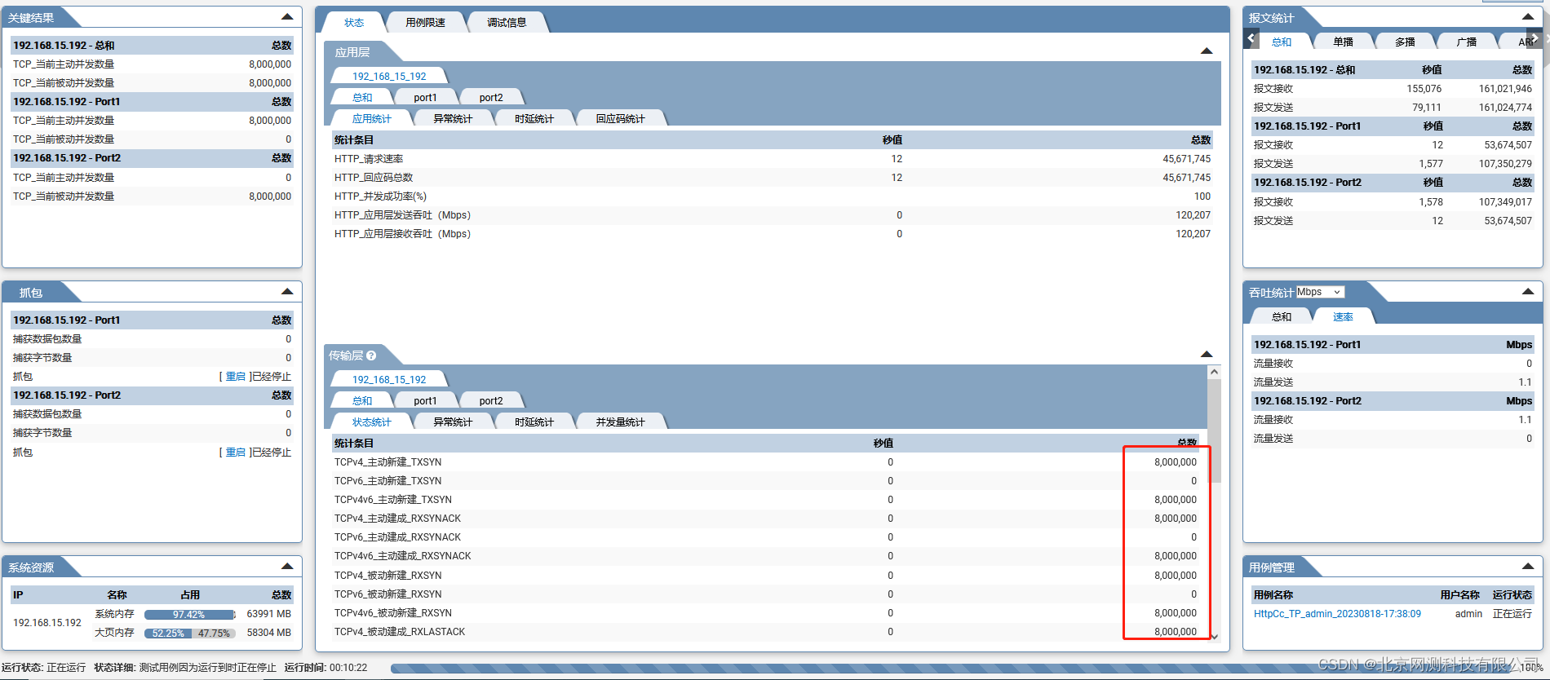1550x680 pixels.
Task: Open 传输层 时延统计 tab
Action: 534,422
